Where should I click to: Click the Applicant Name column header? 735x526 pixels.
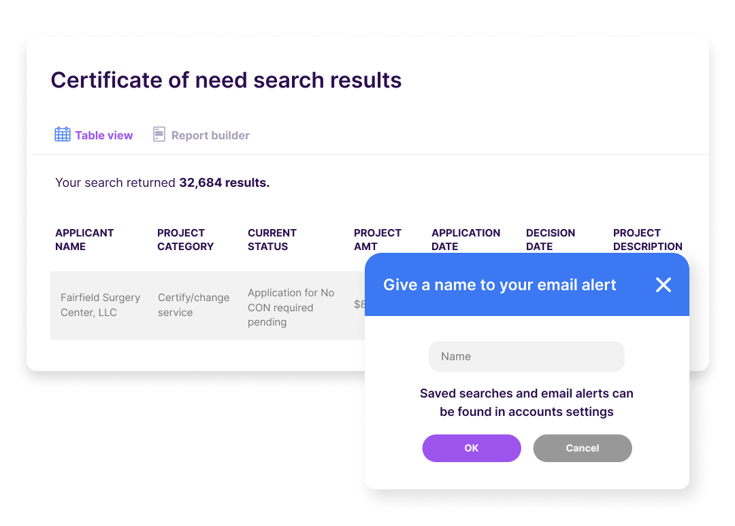[84, 240]
